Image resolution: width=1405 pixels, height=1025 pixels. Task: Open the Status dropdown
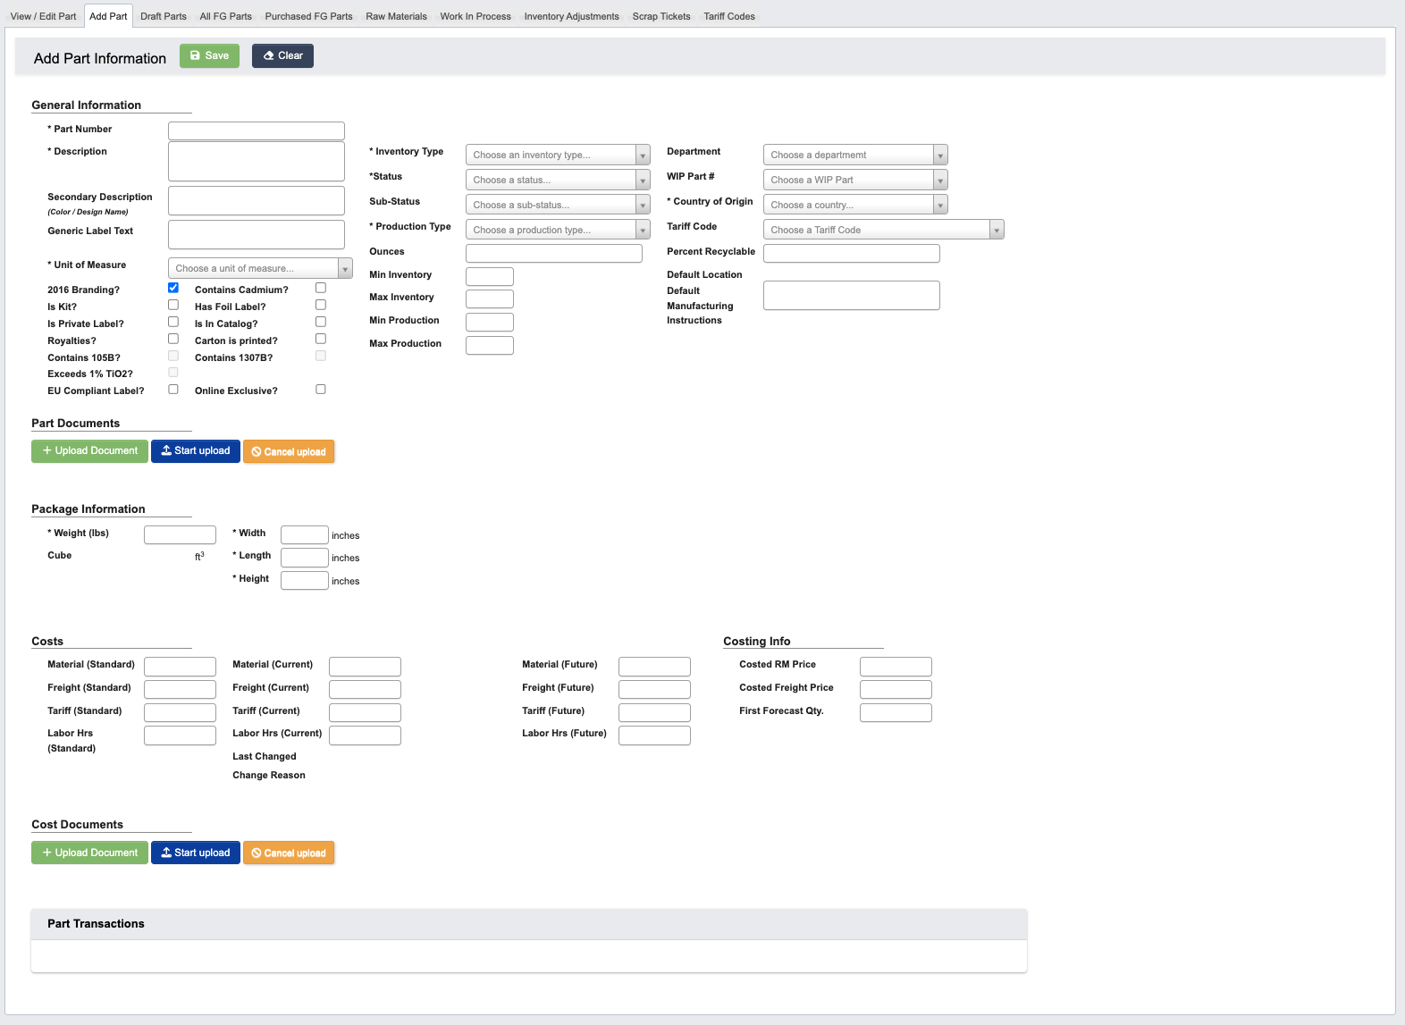pos(558,180)
